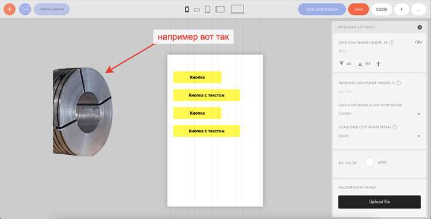Click the orange plus add-element button
The width and height of the screenshot is (431, 219).
10,9
